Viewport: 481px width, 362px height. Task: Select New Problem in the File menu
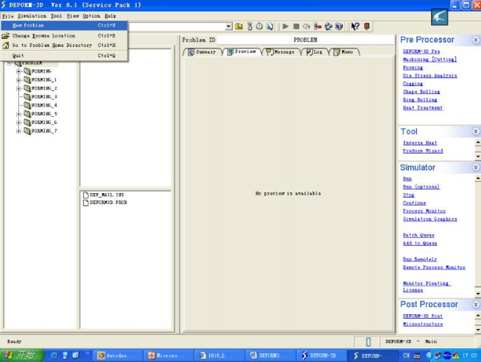coord(64,26)
